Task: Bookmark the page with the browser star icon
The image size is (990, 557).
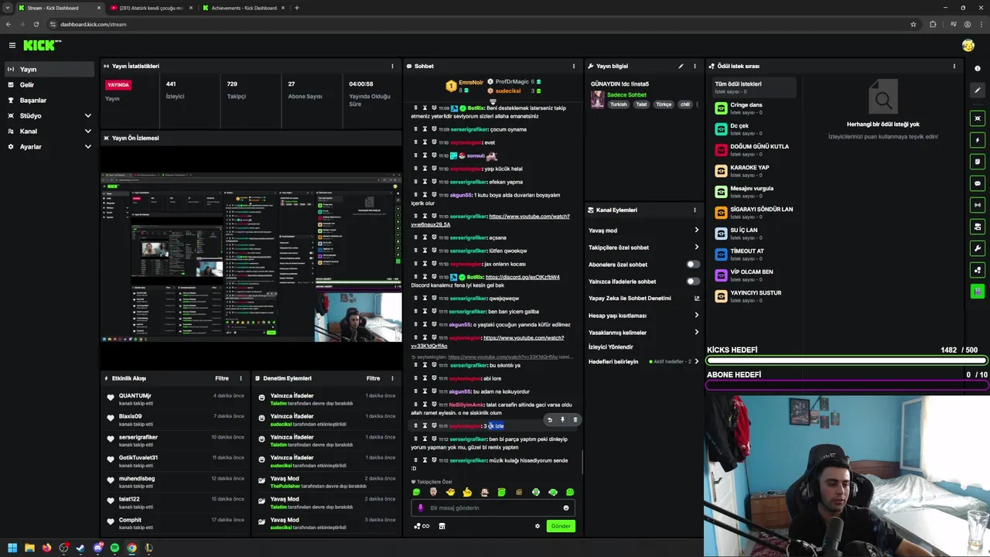Action: (913, 24)
